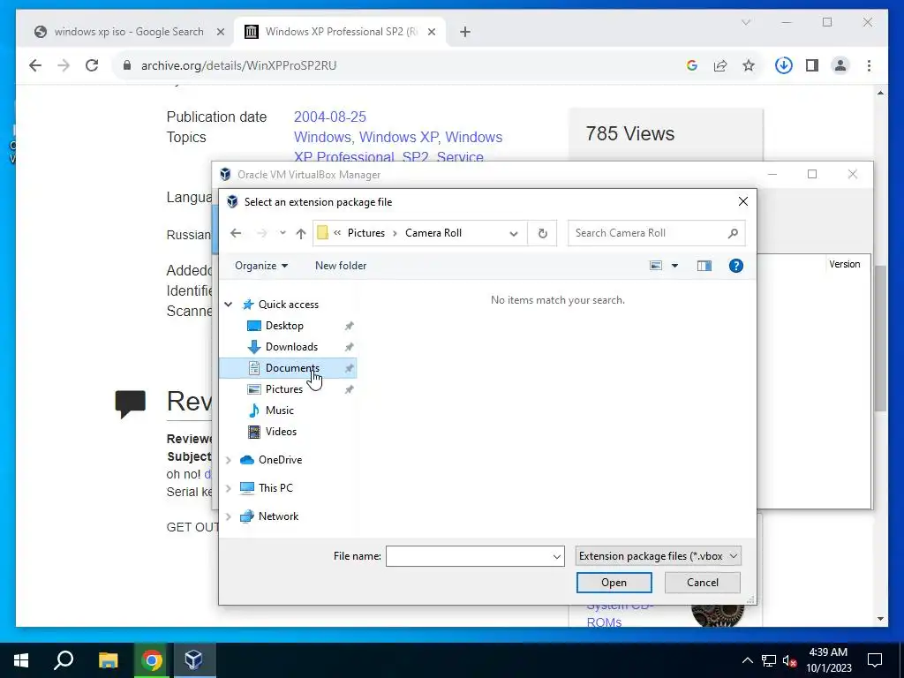The width and height of the screenshot is (904, 678).
Task: Open the Organize menu
Action: tap(261, 266)
